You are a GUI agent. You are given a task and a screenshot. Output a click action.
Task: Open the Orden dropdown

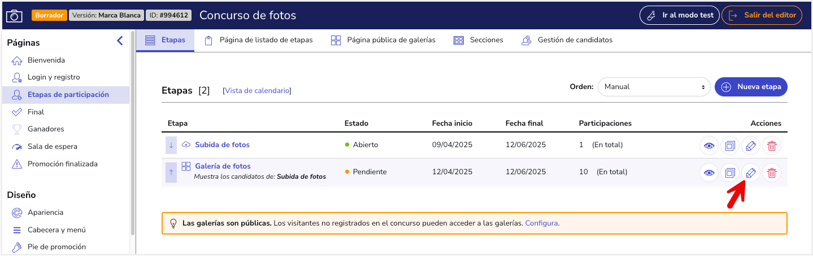(x=654, y=87)
